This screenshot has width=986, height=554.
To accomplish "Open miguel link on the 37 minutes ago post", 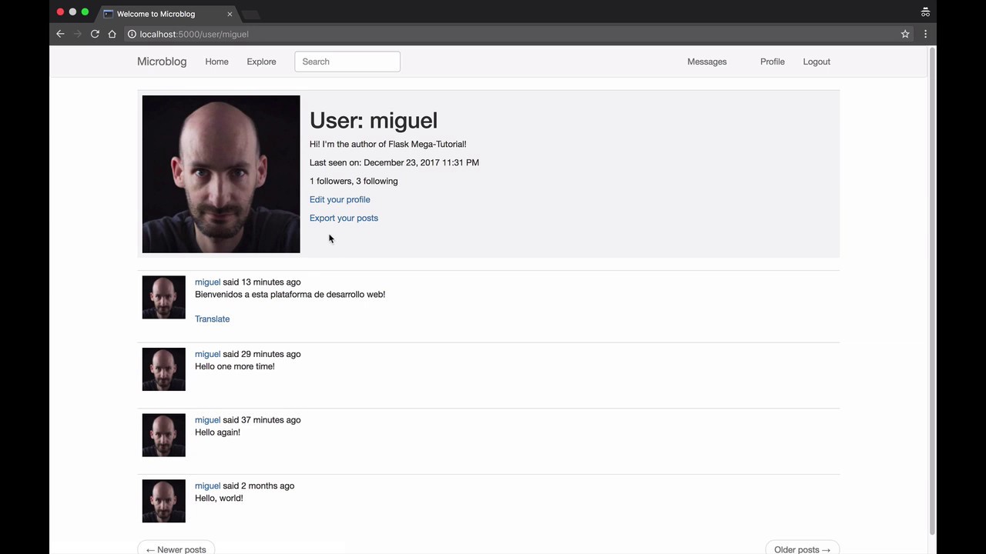I will (x=207, y=420).
